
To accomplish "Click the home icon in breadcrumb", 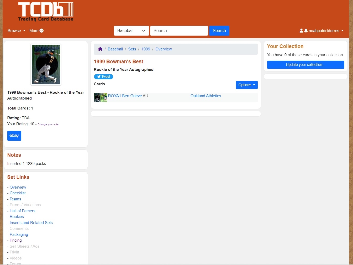I will [x=100, y=49].
